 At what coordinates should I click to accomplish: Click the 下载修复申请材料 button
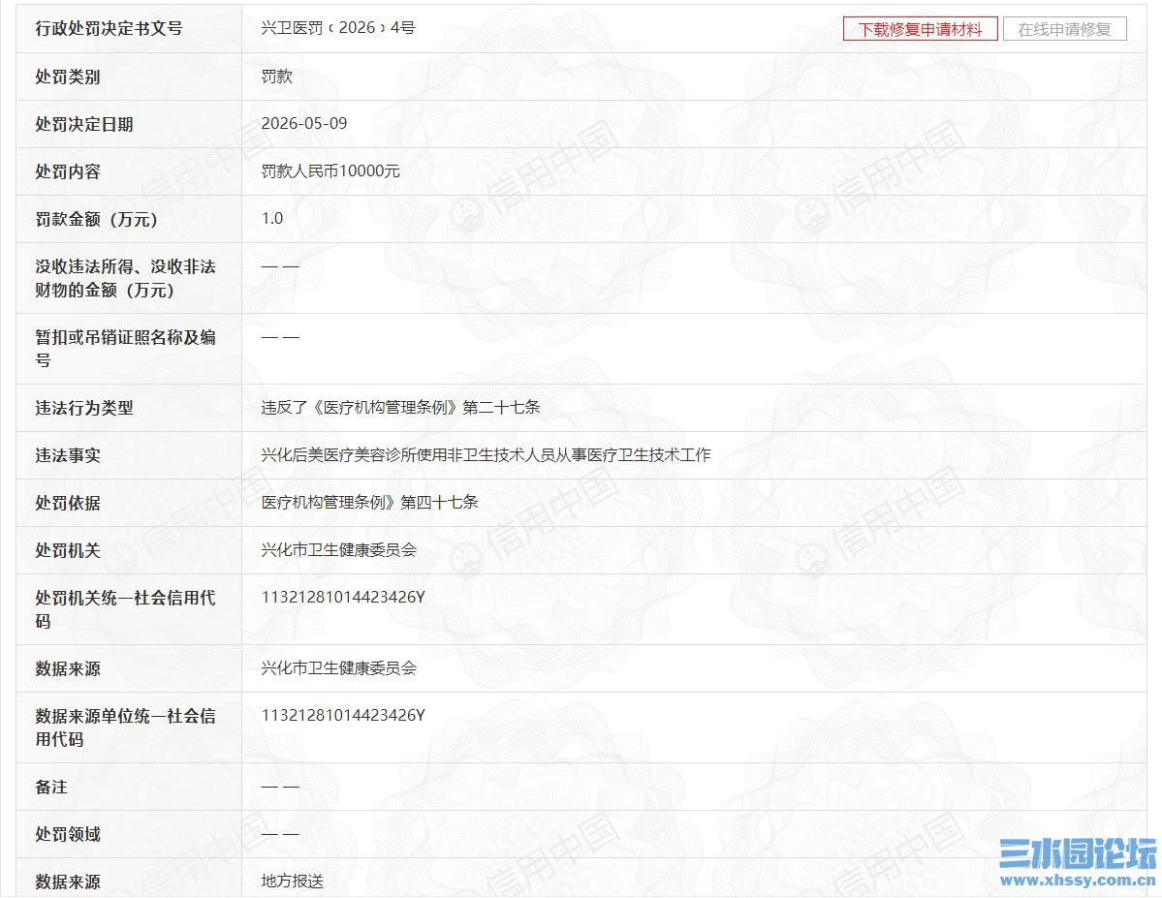coord(920,29)
